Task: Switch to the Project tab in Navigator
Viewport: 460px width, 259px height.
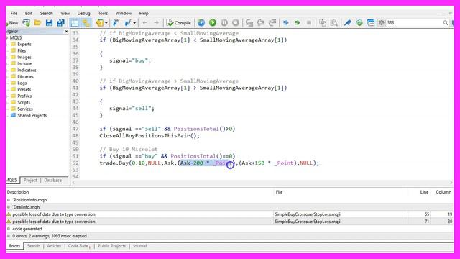Action: click(x=30, y=181)
